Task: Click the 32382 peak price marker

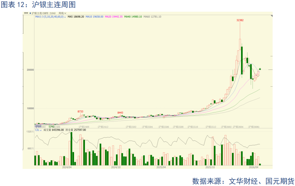Action: (240, 20)
